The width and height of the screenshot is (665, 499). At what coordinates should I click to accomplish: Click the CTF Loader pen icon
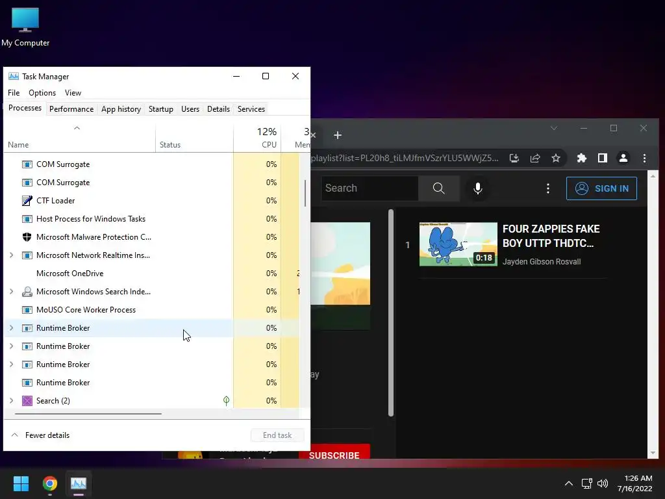click(x=27, y=201)
